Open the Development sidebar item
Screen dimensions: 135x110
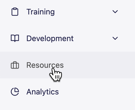[x=67, y=38]
